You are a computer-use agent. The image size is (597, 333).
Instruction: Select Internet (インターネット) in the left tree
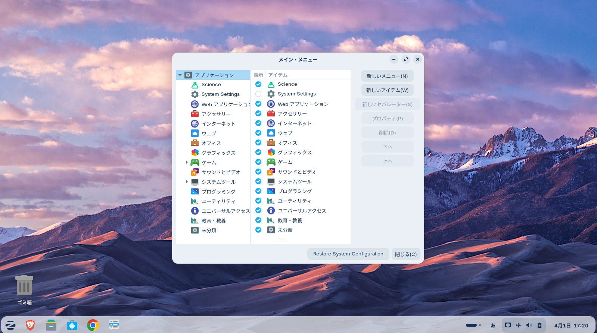click(x=218, y=124)
